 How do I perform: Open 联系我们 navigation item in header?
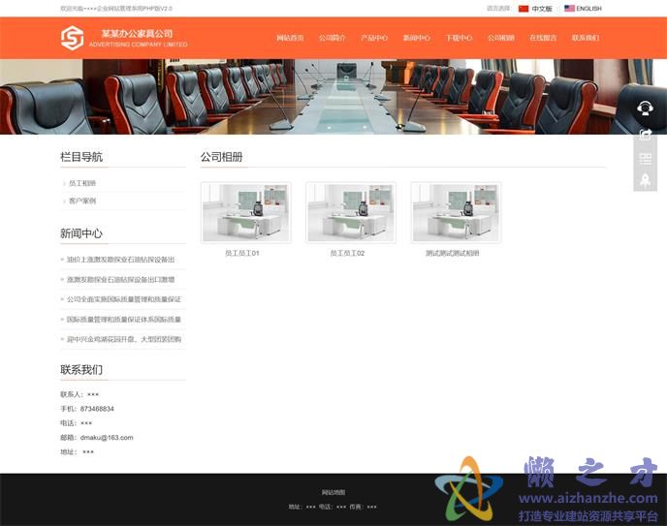click(x=585, y=38)
